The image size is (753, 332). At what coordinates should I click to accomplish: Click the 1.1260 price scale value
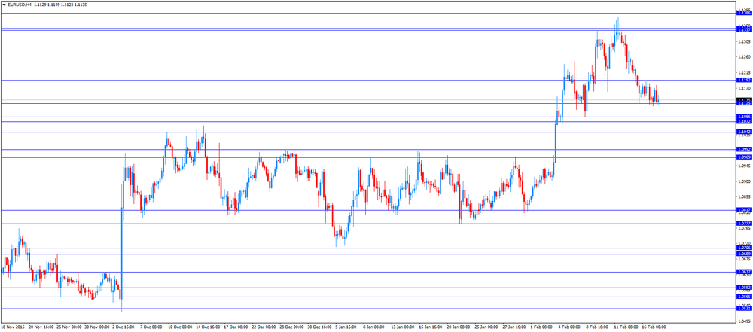tap(745, 57)
